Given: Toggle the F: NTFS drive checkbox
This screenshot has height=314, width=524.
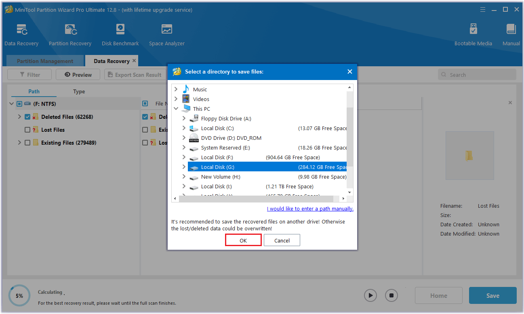Looking at the screenshot, I should 19,104.
